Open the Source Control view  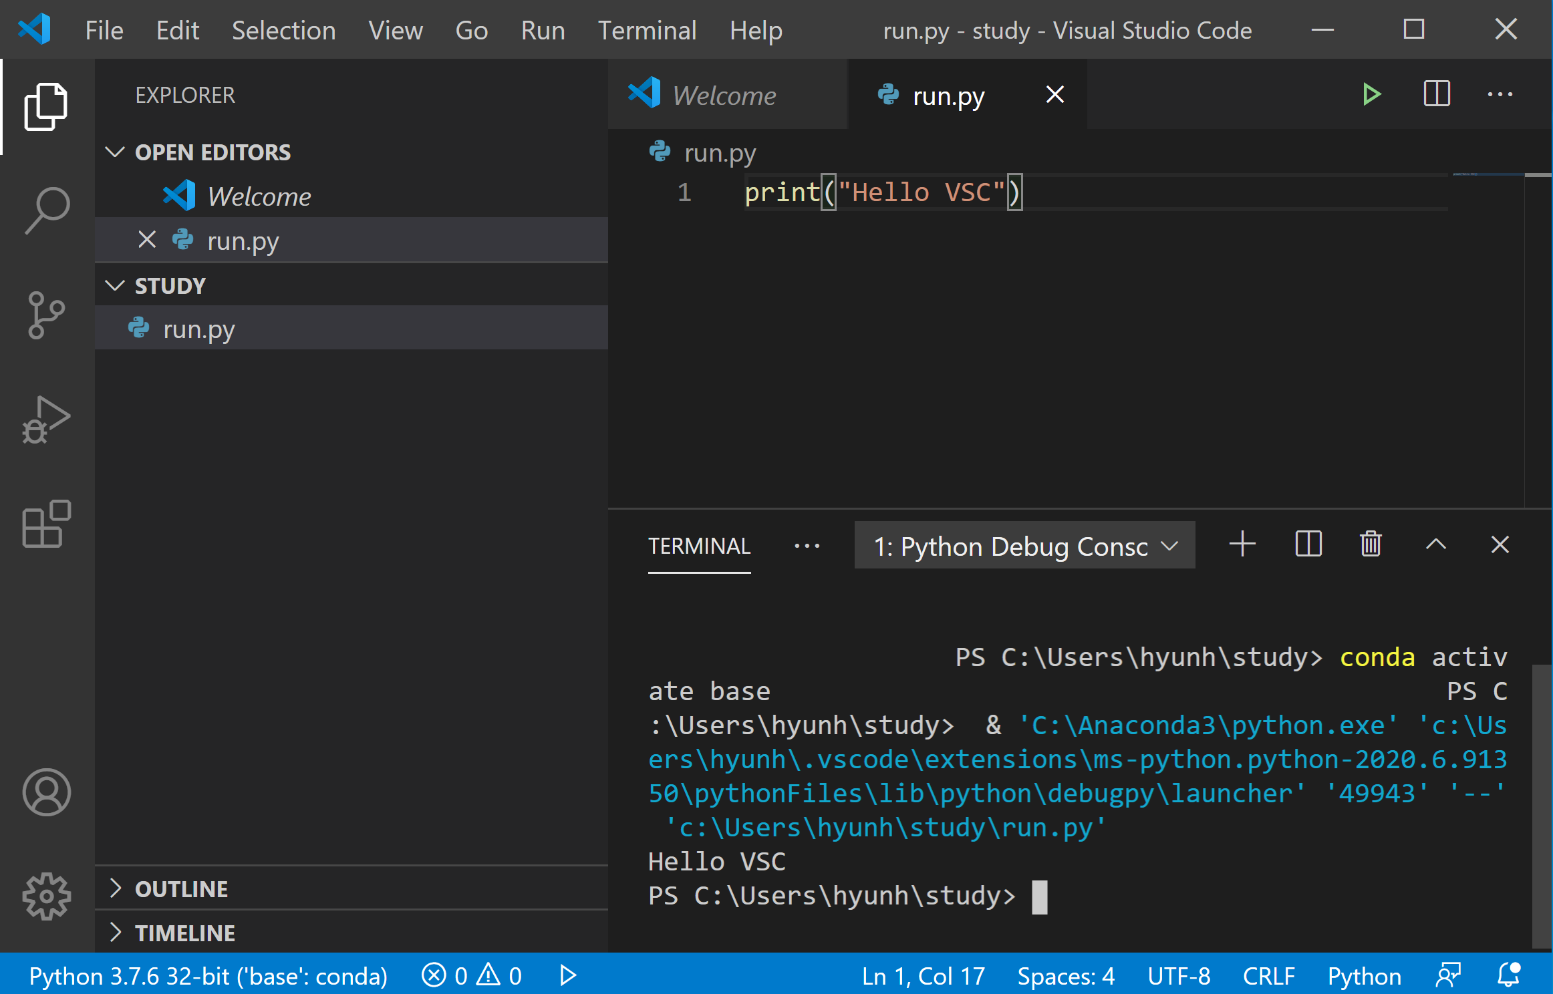coord(47,315)
